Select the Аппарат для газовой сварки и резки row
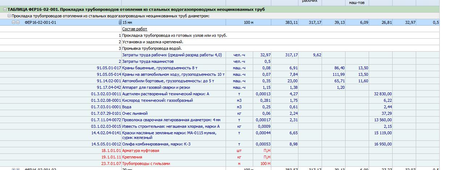Image resolution: width=452 pixels, height=170 pixels. click(x=226, y=87)
